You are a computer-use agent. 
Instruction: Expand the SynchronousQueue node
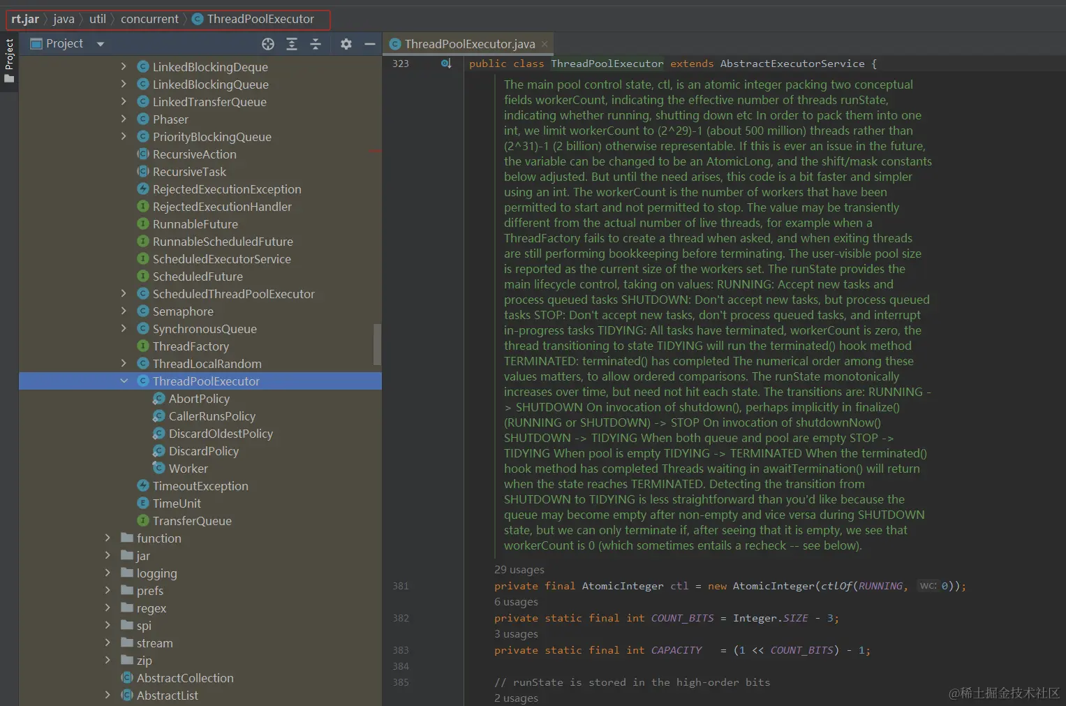124,328
